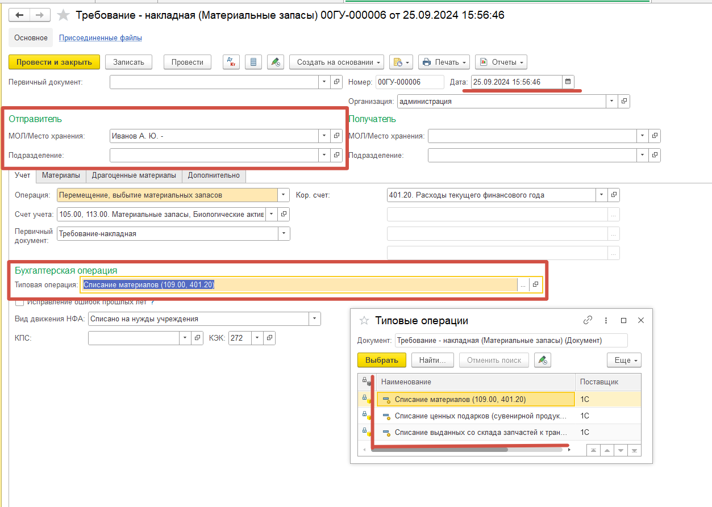Open the Счет учета reference form
This screenshot has height=507, width=712.
point(284,214)
